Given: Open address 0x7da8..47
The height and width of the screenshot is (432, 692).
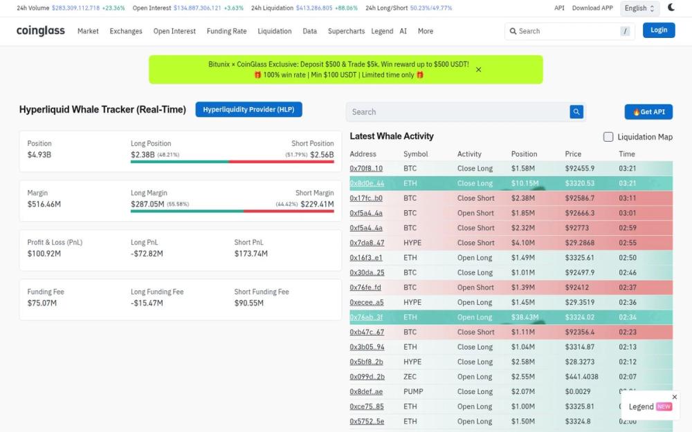Looking at the screenshot, I should click(x=367, y=243).
